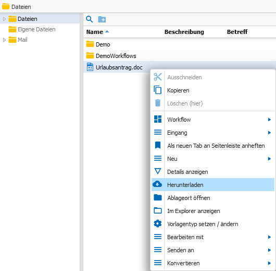Expand the Dateien tree node

click(4, 19)
